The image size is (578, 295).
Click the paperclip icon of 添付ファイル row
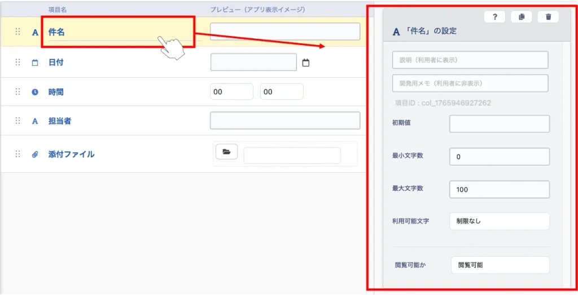coord(35,154)
